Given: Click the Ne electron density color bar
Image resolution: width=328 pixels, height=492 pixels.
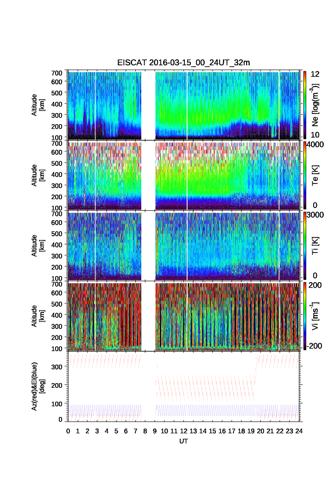Looking at the screenshot, I should tap(305, 105).
